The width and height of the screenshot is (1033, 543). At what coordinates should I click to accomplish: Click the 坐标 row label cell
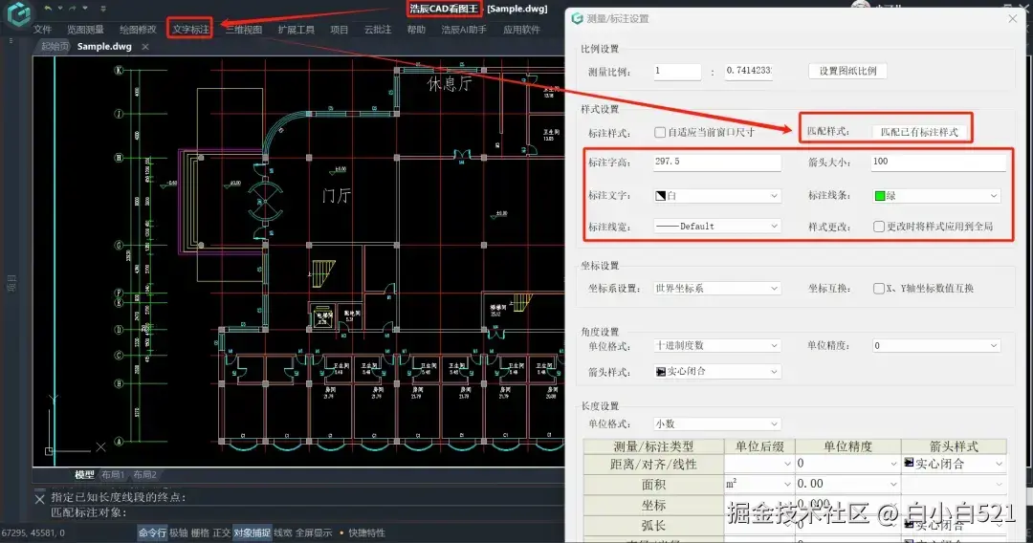(x=653, y=505)
